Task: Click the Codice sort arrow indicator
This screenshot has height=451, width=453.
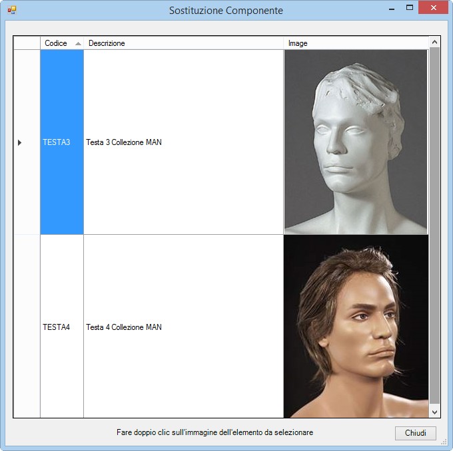Action: [78, 44]
